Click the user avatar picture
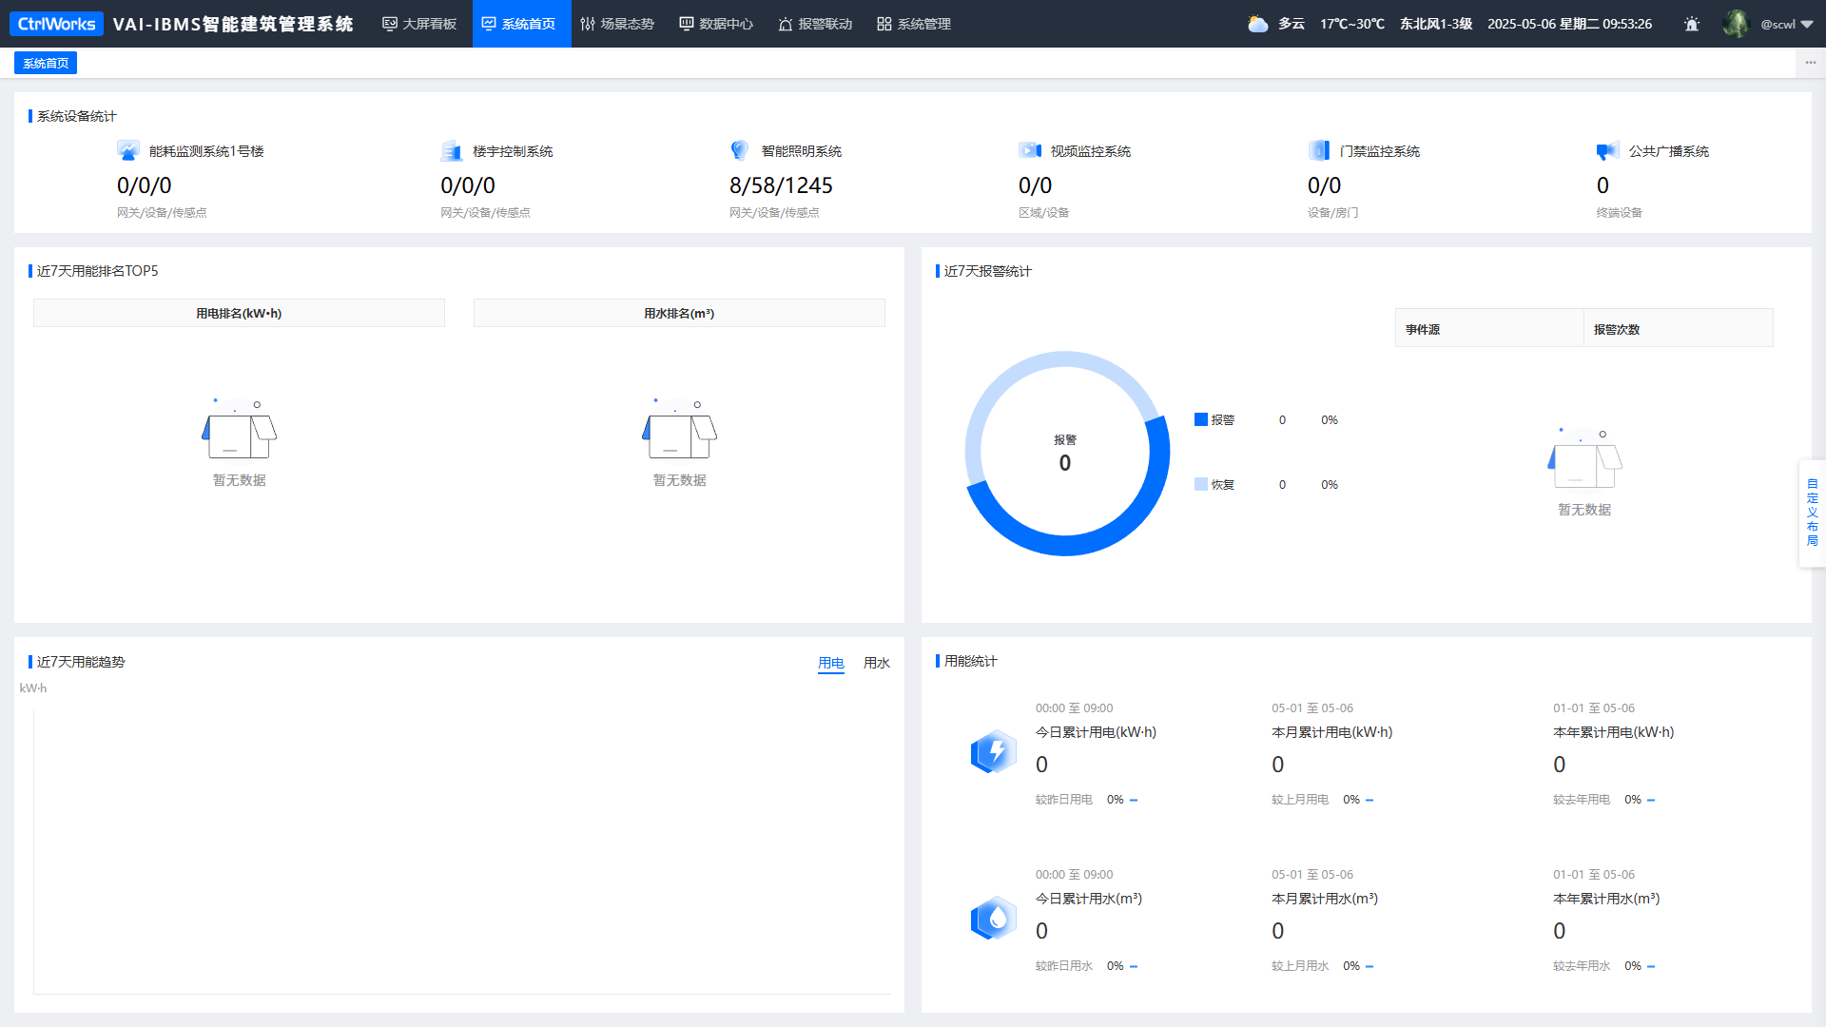 coord(1736,24)
